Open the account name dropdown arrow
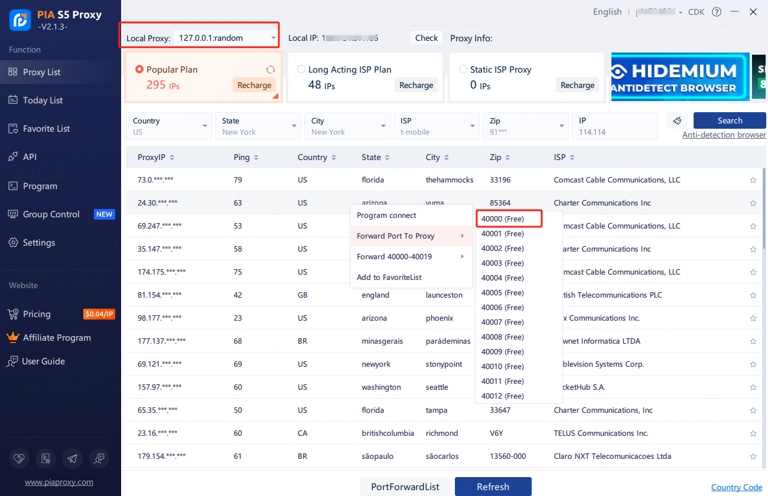Image resolution: width=768 pixels, height=496 pixels. [x=681, y=12]
